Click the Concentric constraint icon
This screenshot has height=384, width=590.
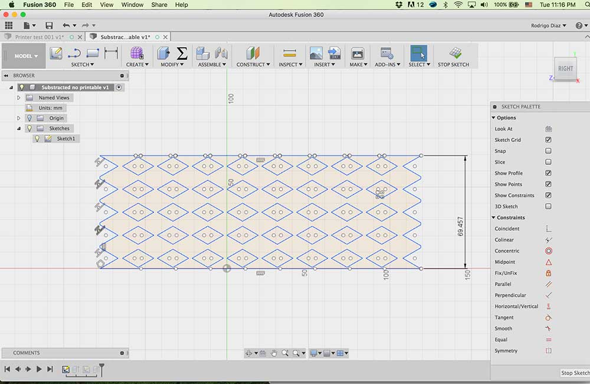549,251
